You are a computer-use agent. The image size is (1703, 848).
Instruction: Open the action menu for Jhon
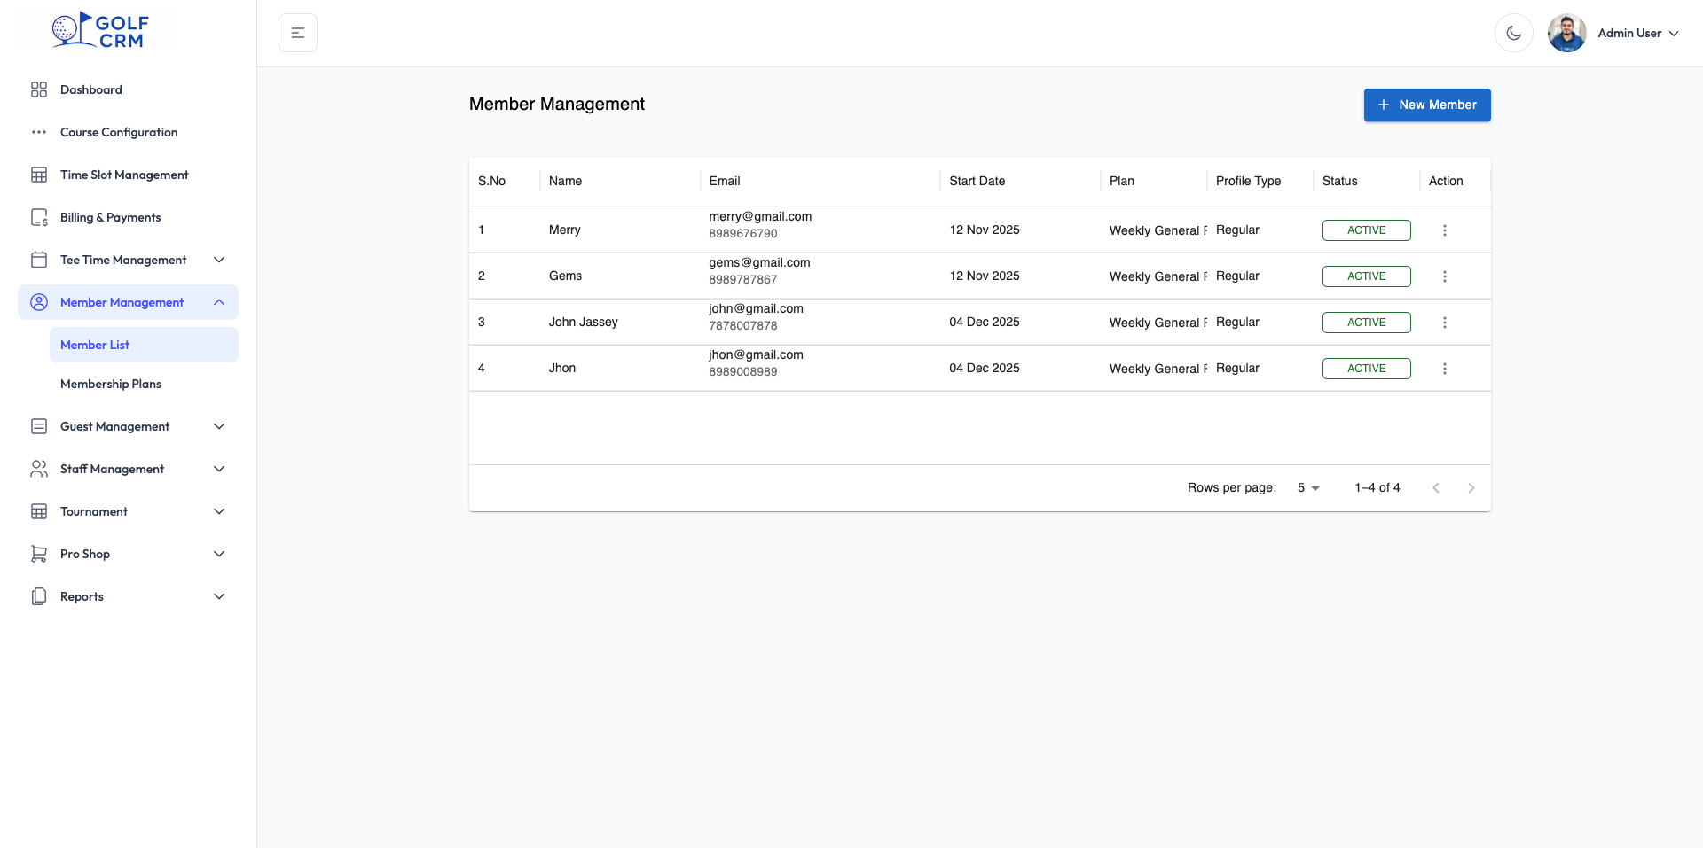click(1445, 369)
